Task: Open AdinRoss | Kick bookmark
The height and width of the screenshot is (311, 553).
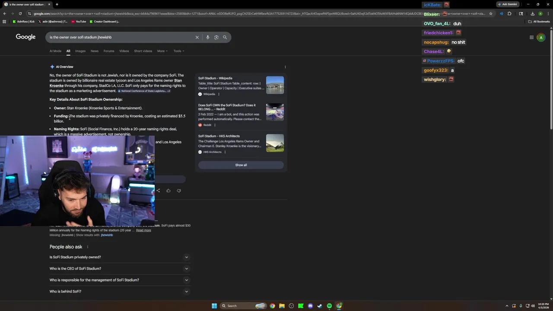Action: (24, 22)
